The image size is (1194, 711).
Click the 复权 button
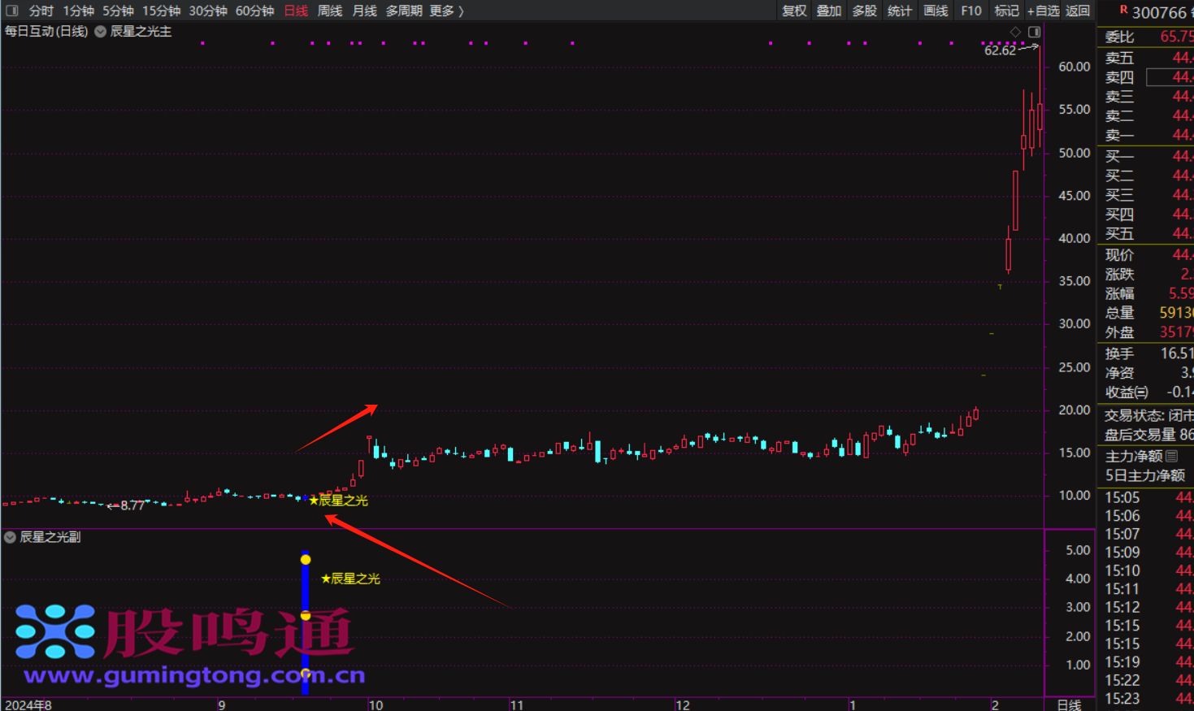(x=793, y=11)
